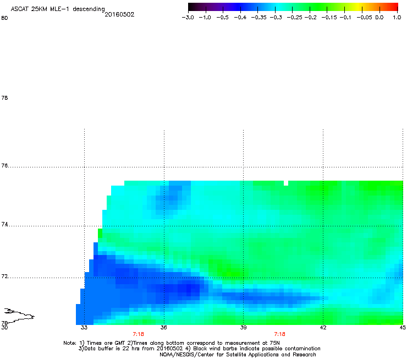Click the -0.5 color scale label

click(x=222, y=18)
